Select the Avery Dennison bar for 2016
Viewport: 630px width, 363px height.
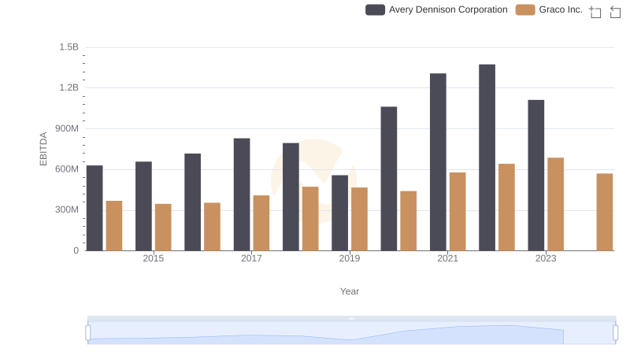click(192, 202)
